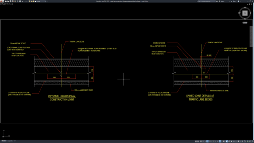Select the '50 MIN.' dimension text
The height and width of the screenshot is (143, 254).
click(x=209, y=55)
